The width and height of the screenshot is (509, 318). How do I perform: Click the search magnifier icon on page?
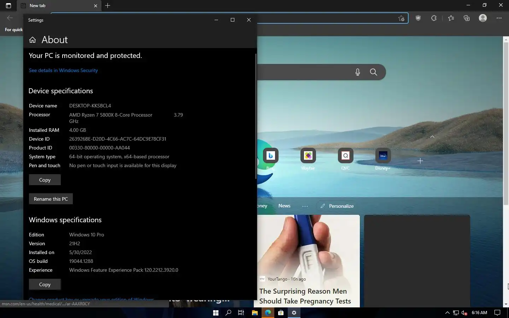[373, 72]
